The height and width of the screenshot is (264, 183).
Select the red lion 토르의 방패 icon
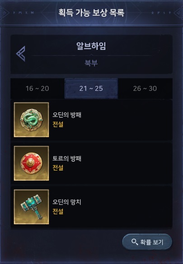31,163
